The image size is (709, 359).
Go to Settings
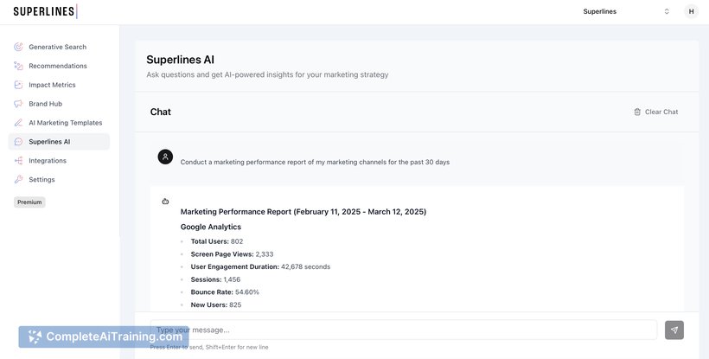60,180
